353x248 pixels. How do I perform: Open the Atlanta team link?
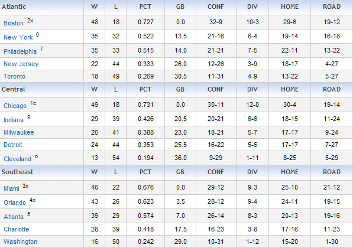tap(14, 217)
